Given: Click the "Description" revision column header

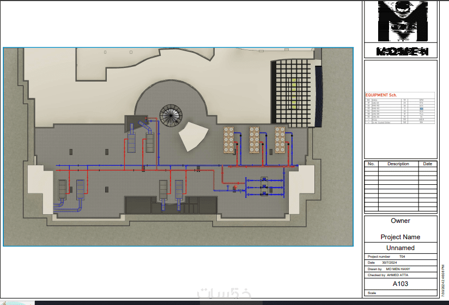Looking at the screenshot, I should tap(398, 164).
